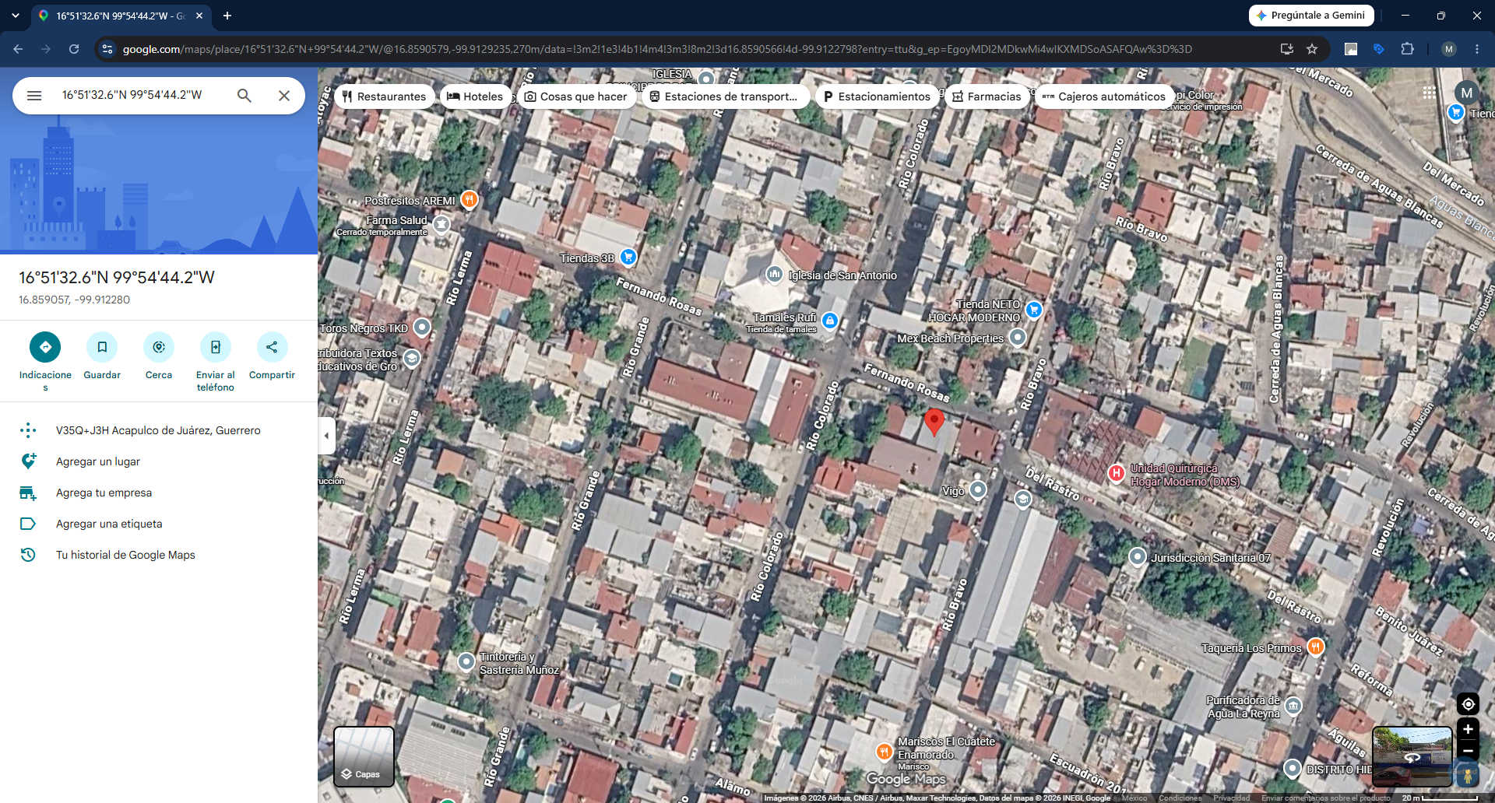The image size is (1495, 803).
Task: Filter map by Hoteles chip
Action: coord(475,96)
